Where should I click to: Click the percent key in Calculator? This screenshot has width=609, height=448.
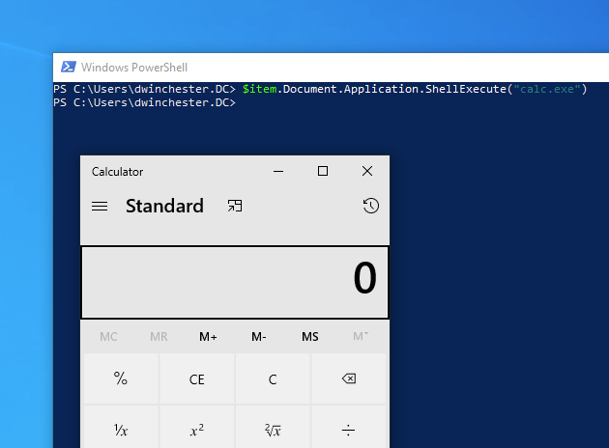tap(121, 378)
